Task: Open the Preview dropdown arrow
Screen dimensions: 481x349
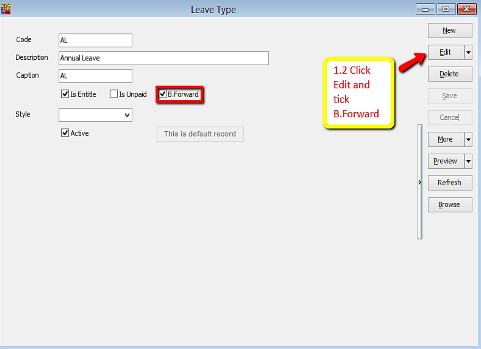Action: 468,161
